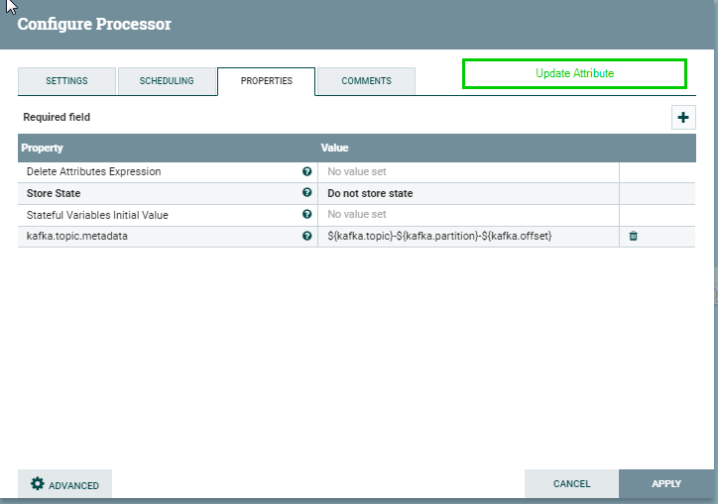This screenshot has height=504, width=718.
Task: Delete the kafka.topic.metadata property via trash icon
Action: pyautogui.click(x=634, y=236)
